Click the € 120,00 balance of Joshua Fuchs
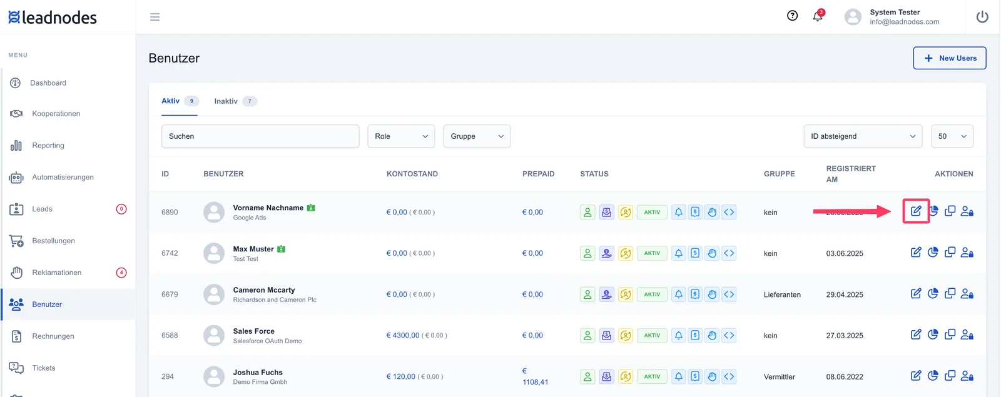 [x=401, y=377]
